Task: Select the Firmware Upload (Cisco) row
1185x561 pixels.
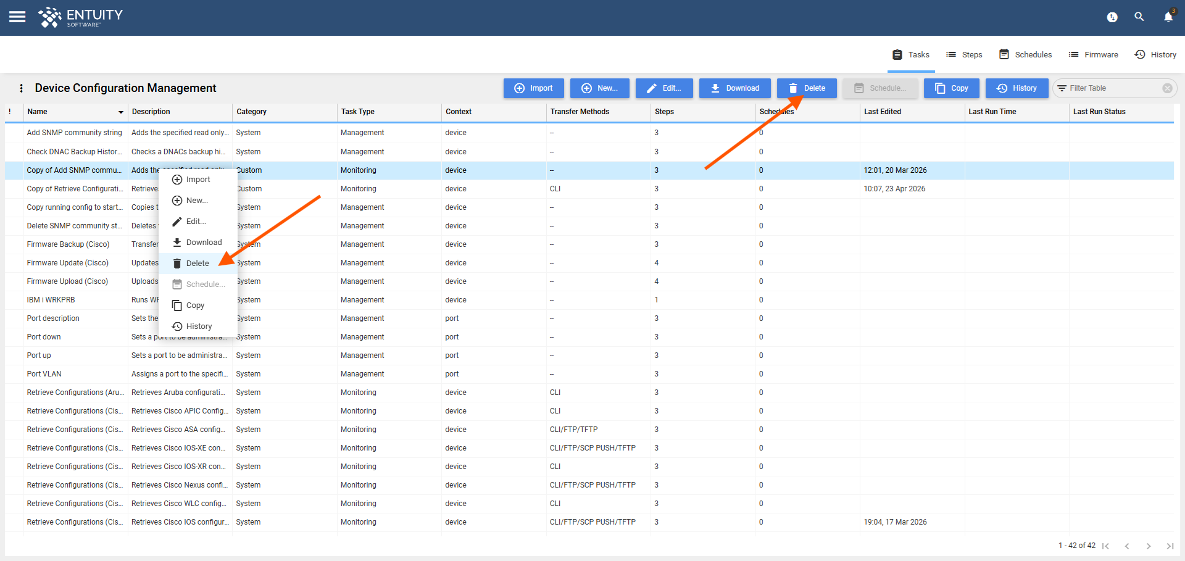Action: tap(589, 281)
